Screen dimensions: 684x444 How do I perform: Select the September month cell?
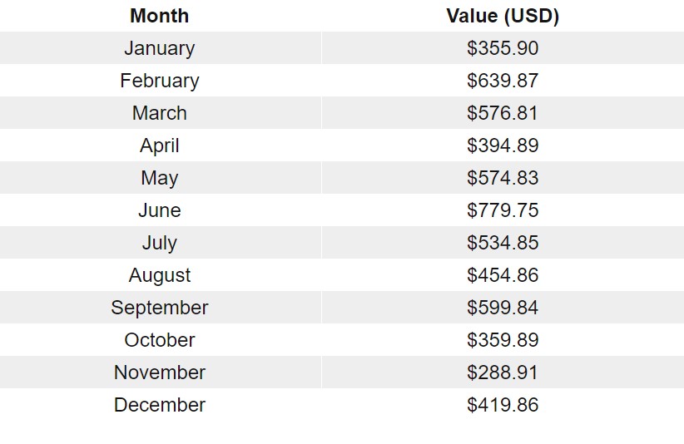tap(160, 308)
